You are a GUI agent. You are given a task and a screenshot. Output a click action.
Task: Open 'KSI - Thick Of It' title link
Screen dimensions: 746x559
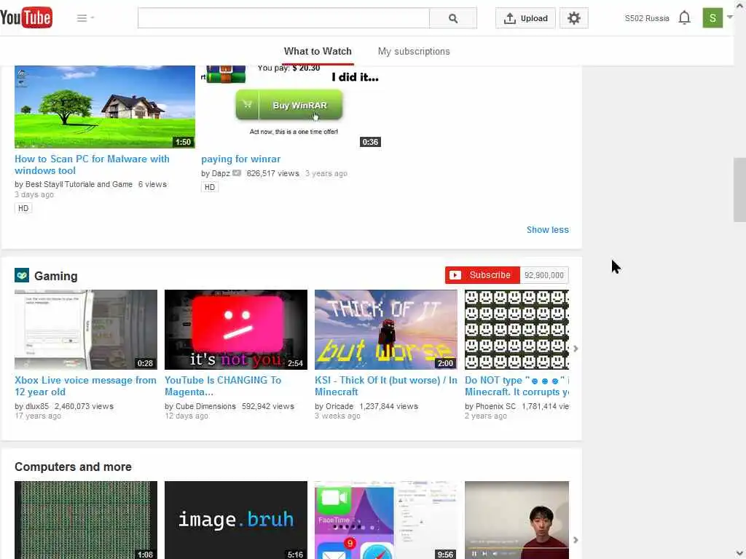tap(386, 386)
